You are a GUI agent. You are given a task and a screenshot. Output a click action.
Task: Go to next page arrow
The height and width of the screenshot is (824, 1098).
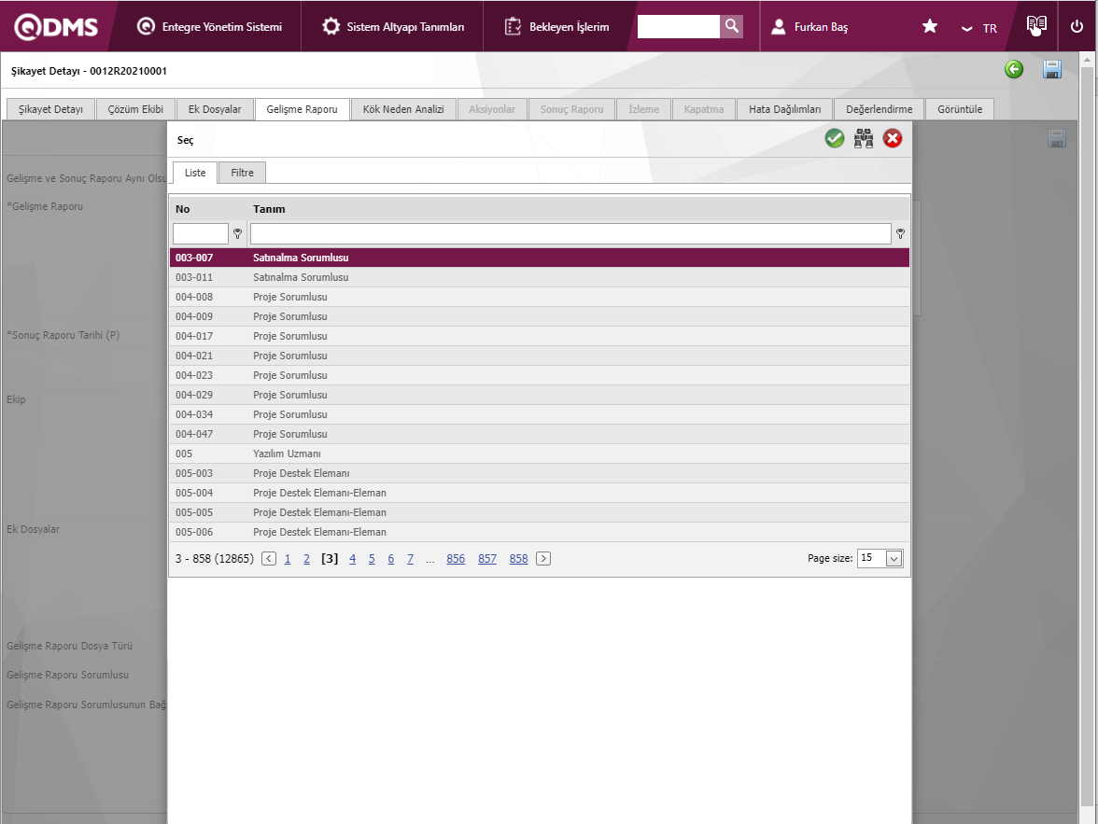click(x=543, y=559)
